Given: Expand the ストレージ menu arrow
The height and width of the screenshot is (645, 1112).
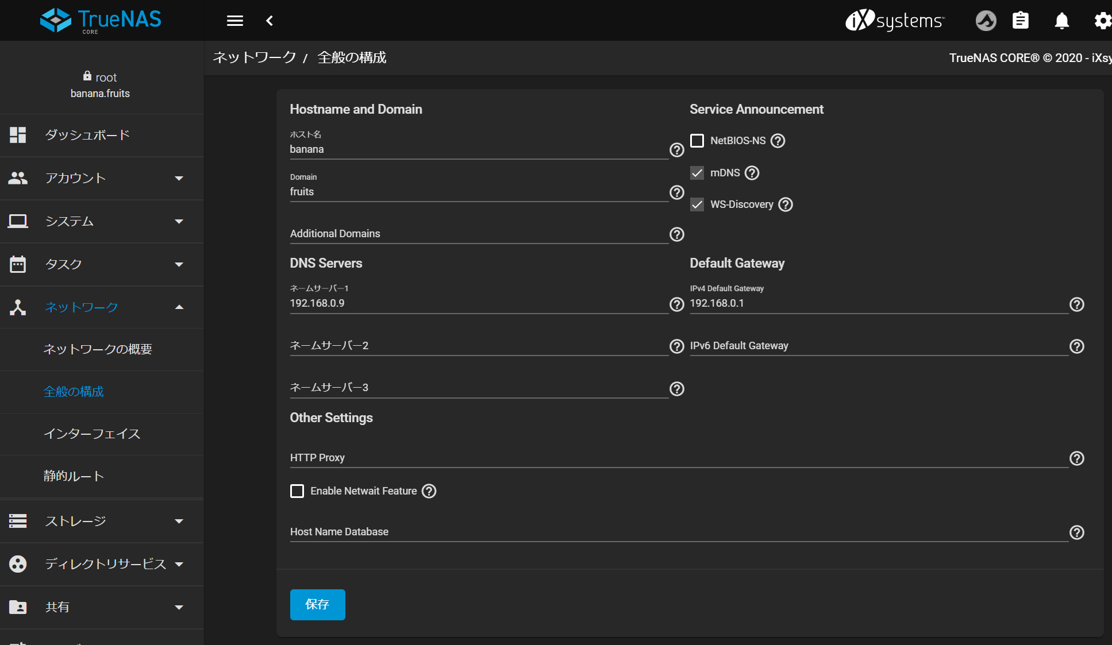Looking at the screenshot, I should point(179,522).
